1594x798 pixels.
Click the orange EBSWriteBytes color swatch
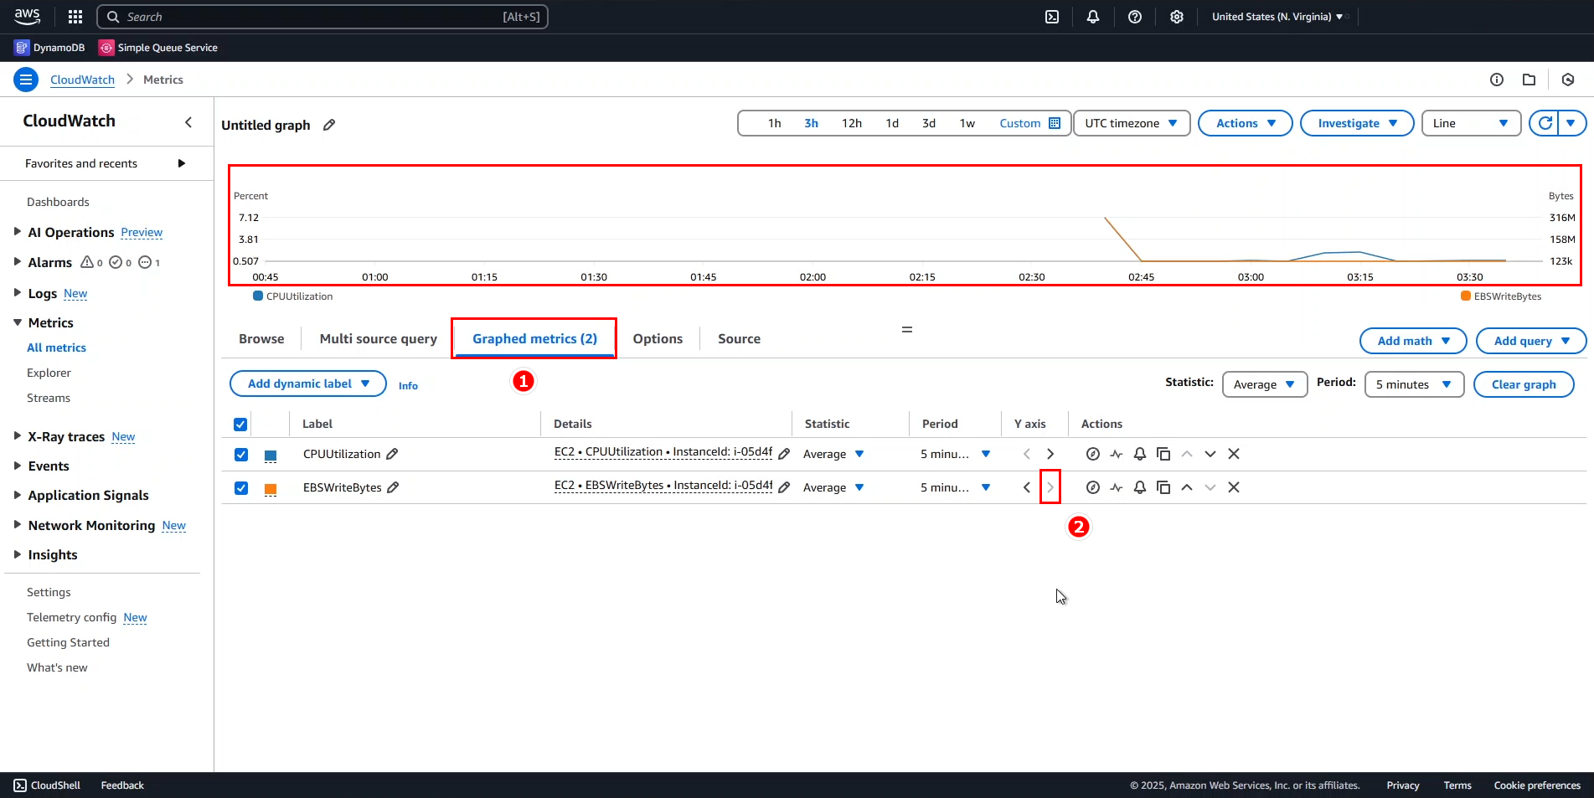tap(270, 487)
